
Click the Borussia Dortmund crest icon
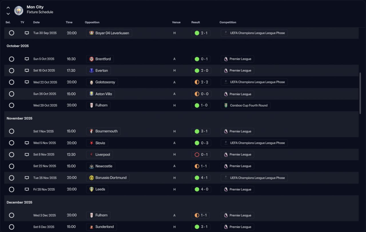coord(91,178)
